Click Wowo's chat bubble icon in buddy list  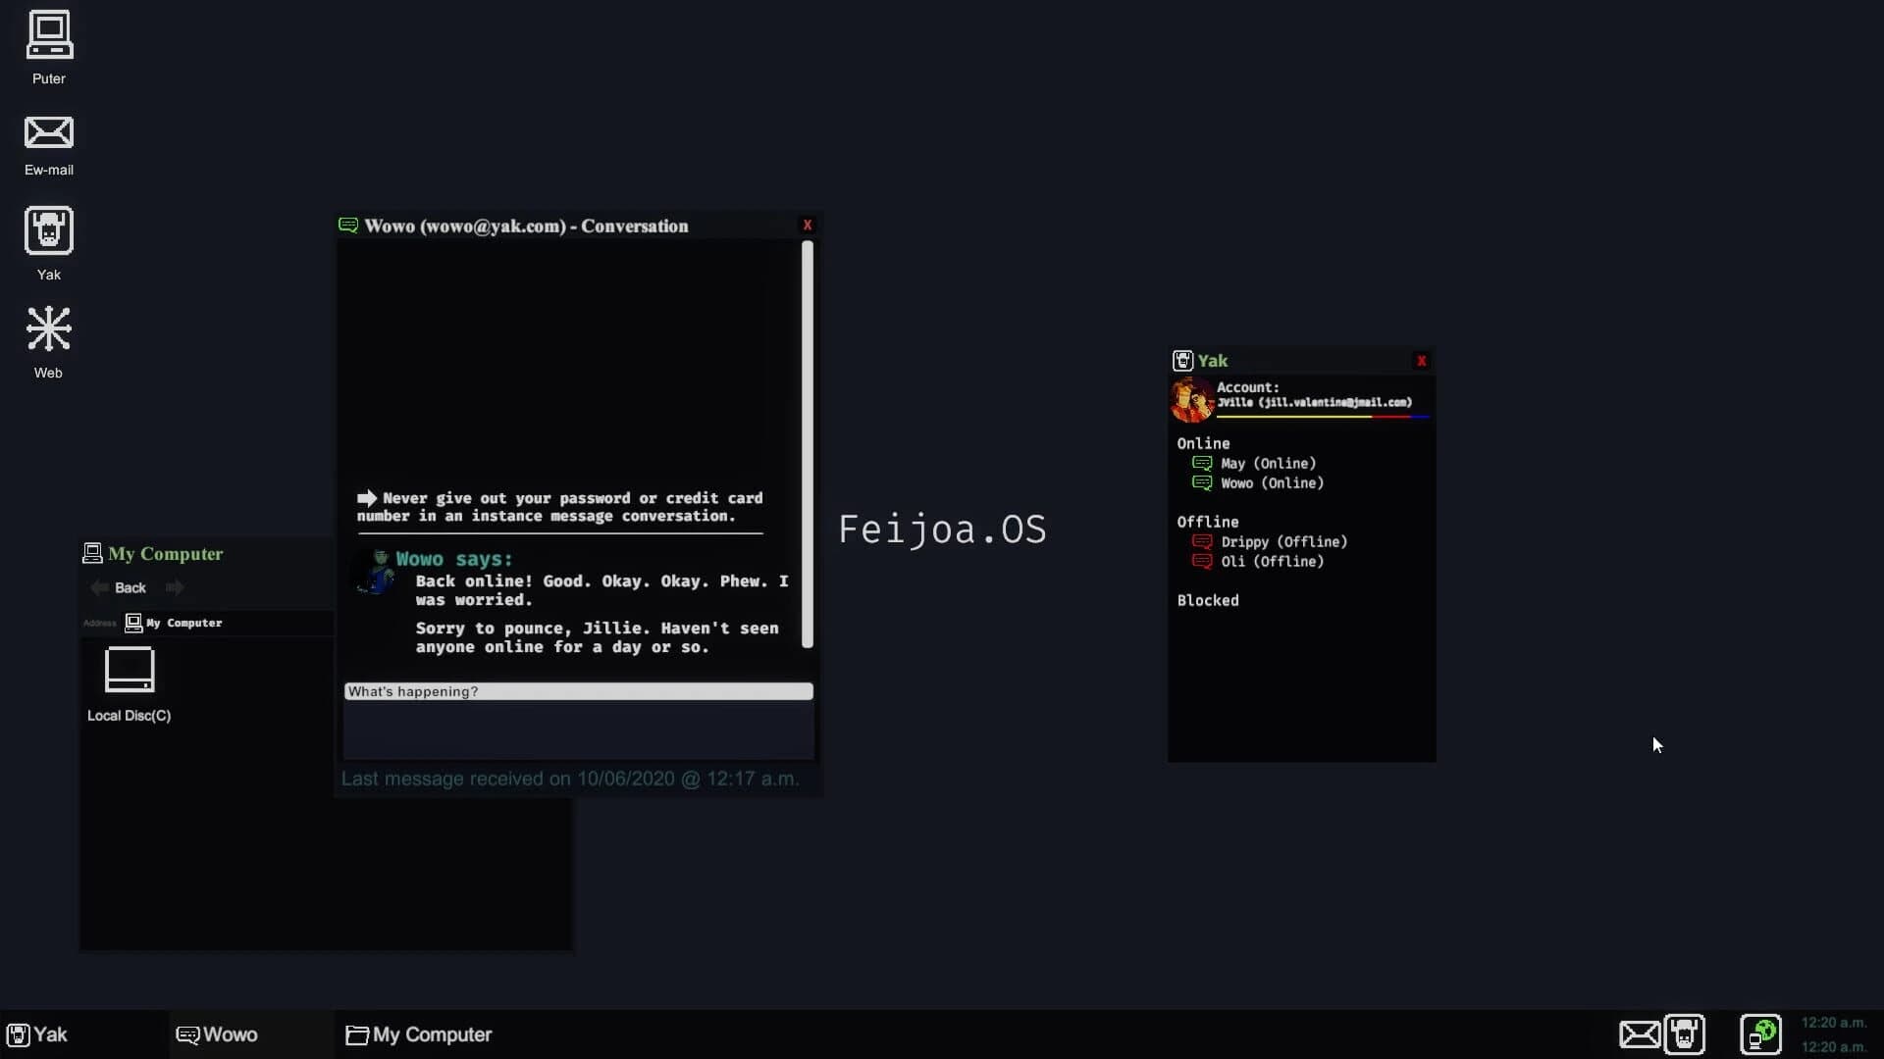pyautogui.click(x=1202, y=483)
